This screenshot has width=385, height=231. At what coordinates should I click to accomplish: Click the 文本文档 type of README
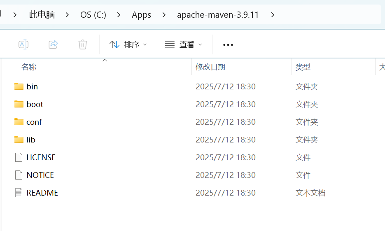pyautogui.click(x=310, y=193)
